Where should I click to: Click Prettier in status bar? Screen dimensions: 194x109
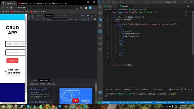(x=181, y=103)
